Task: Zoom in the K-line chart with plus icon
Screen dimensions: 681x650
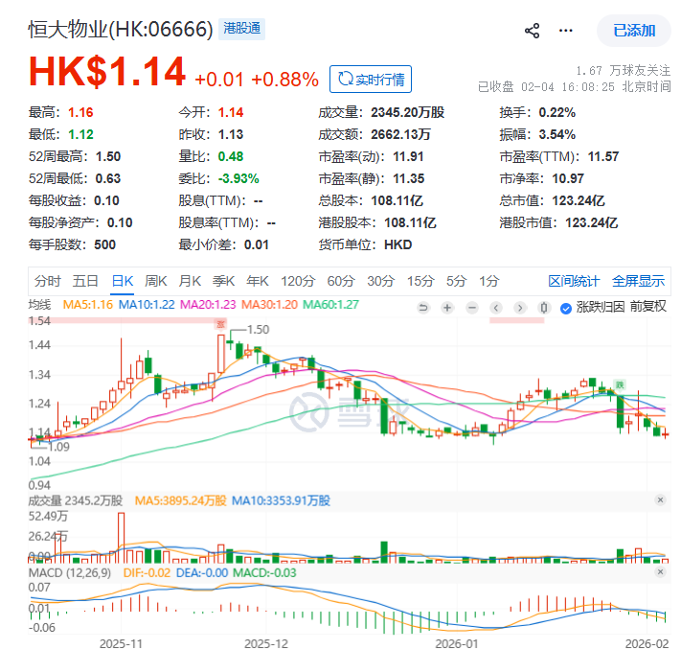Action: click(x=447, y=308)
